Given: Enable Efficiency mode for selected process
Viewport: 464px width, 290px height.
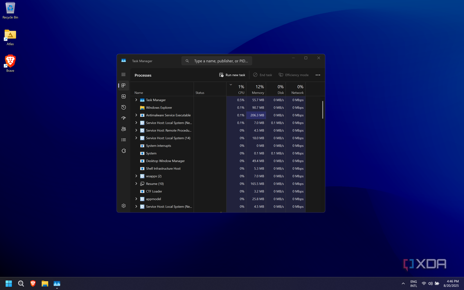Looking at the screenshot, I should tap(293, 75).
